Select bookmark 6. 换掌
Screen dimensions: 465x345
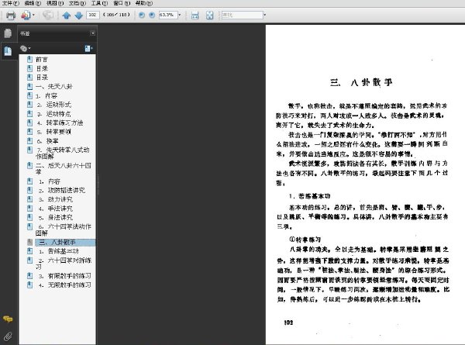tap(47, 140)
